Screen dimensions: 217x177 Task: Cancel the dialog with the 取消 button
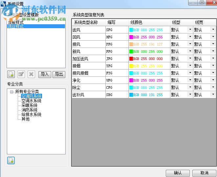click(204, 173)
